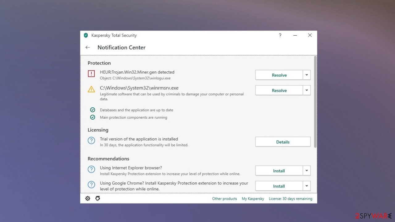Screen dimensions: 395x222
Task: Close the Kaspersky Total Security window
Action: (310, 35)
